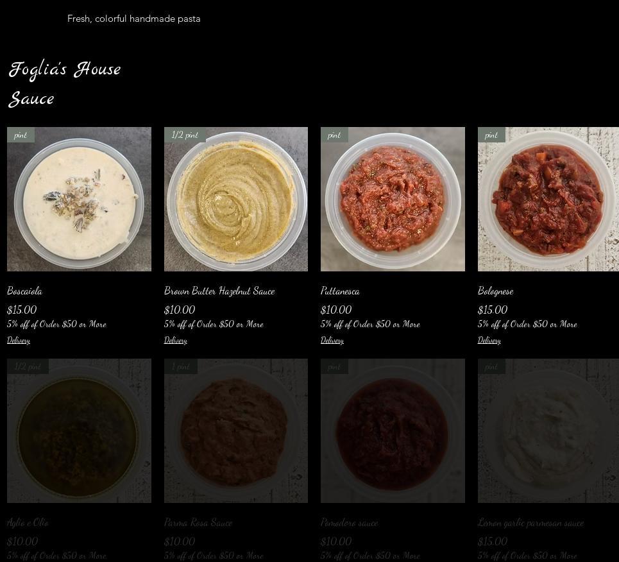Image resolution: width=619 pixels, height=562 pixels.
Task: View the Bolognese sauce product image
Action: pos(548,199)
